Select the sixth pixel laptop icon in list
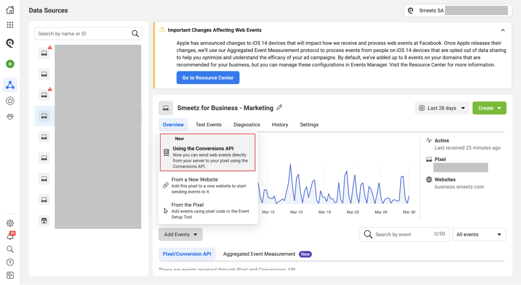 pyautogui.click(x=44, y=158)
